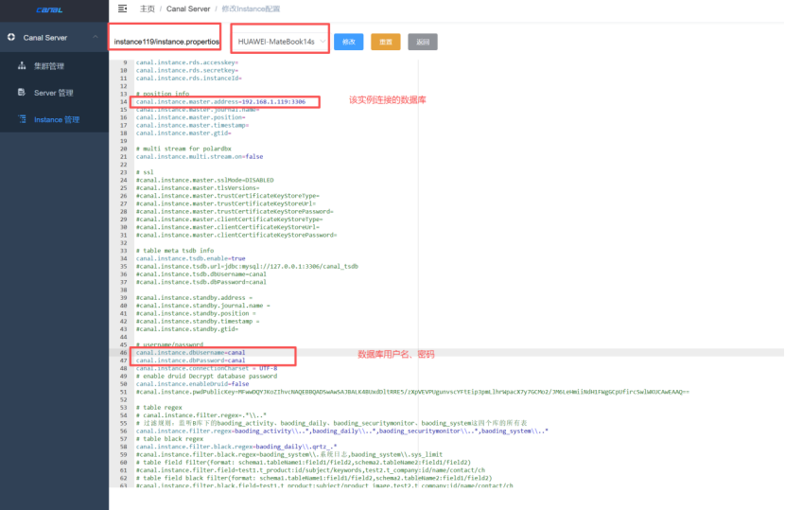Image resolution: width=785 pixels, height=510 pixels.
Task: Click 修改Instance配置 breadcrumb
Action: point(251,9)
